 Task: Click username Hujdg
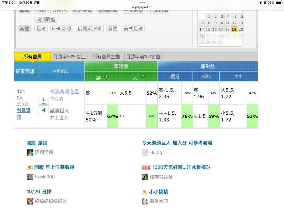tap(156, 153)
